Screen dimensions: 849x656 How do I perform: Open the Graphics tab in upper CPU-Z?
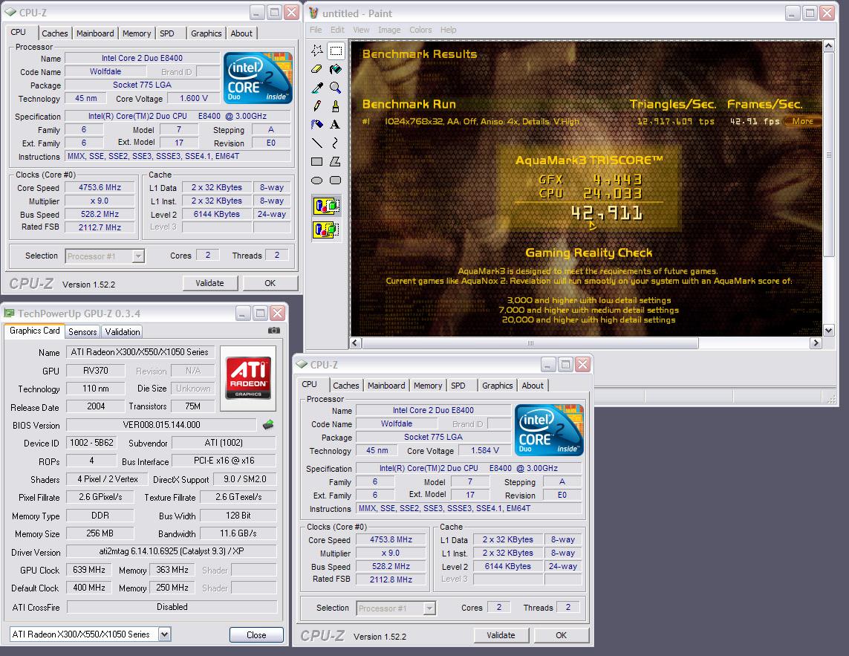[206, 33]
